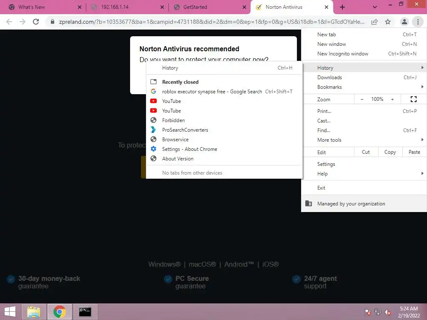Open a New Incognito window

pos(364,54)
